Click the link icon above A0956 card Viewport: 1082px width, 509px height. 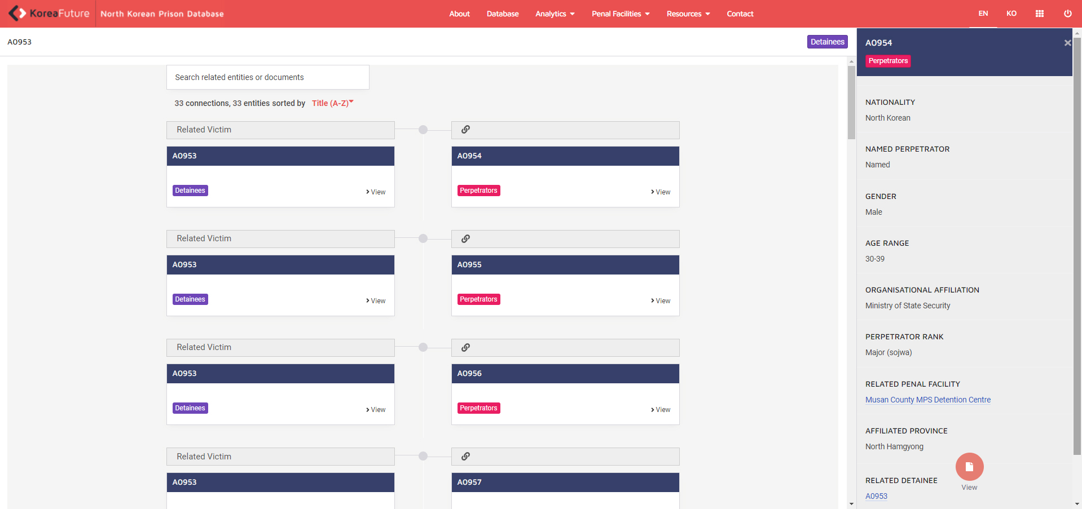tap(465, 347)
